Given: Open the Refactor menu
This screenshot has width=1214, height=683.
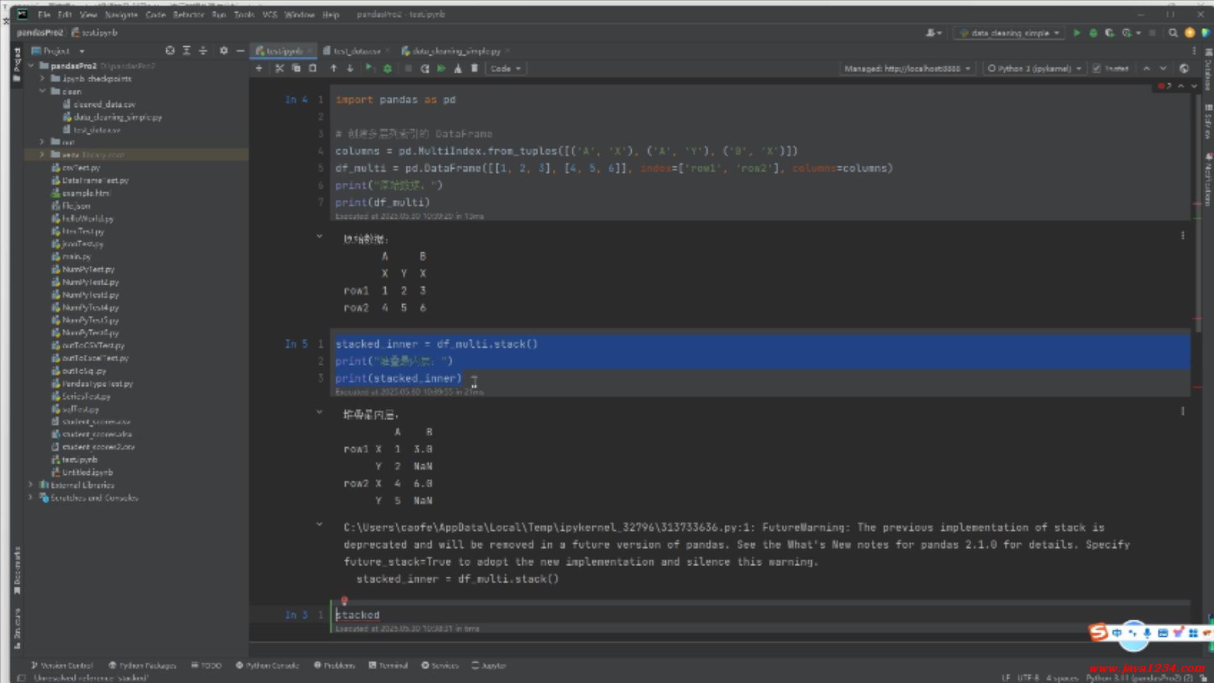Looking at the screenshot, I should (x=188, y=14).
